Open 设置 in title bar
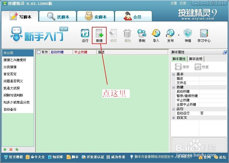 (174, 3)
